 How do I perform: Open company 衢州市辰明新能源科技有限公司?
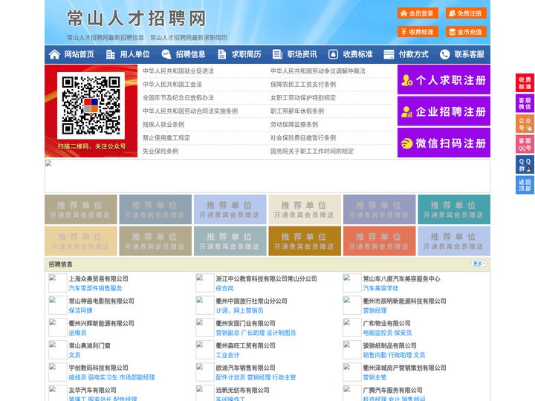404,301
